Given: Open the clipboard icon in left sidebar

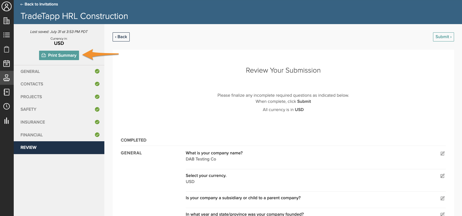Looking at the screenshot, I should [x=6, y=49].
